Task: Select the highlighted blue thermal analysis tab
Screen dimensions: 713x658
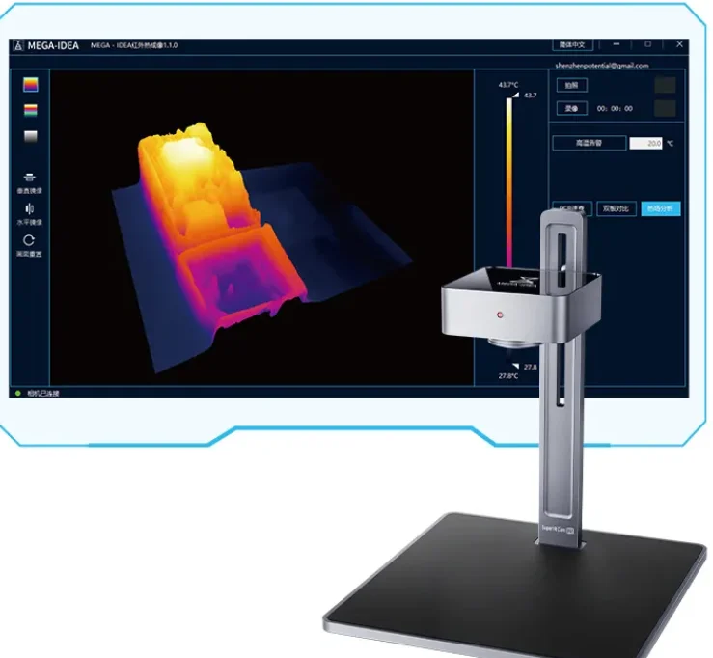Action: click(x=660, y=208)
